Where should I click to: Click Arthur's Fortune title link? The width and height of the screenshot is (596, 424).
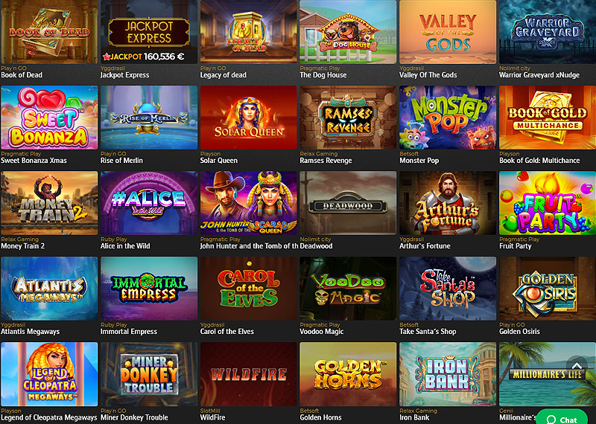[425, 246]
